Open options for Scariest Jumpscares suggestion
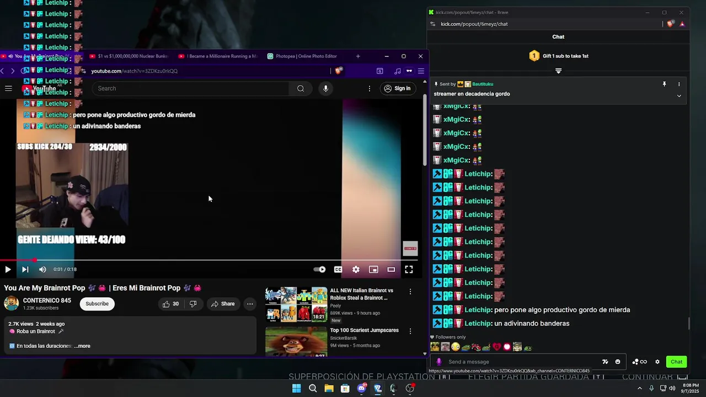Viewport: 706px width, 397px height. pos(410,331)
